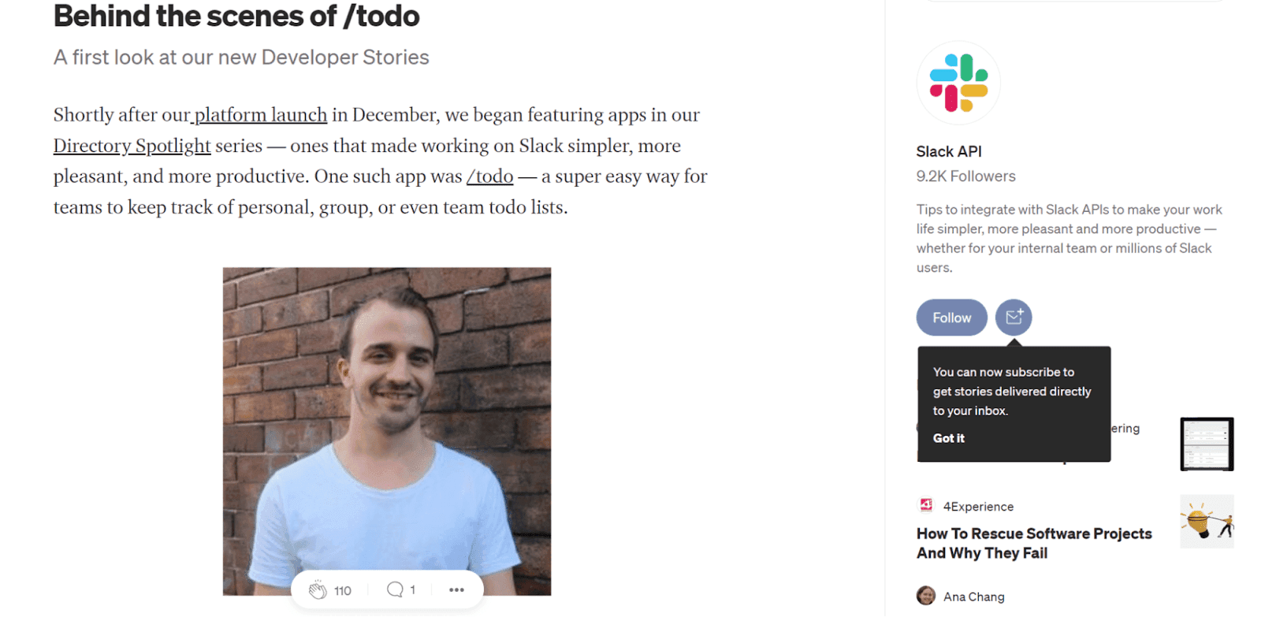Image resolution: width=1261 pixels, height=617 pixels.
Task: Open the platform launch link
Action: click(260, 114)
